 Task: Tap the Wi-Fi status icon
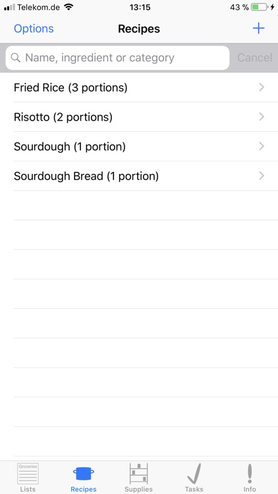click(x=69, y=7)
